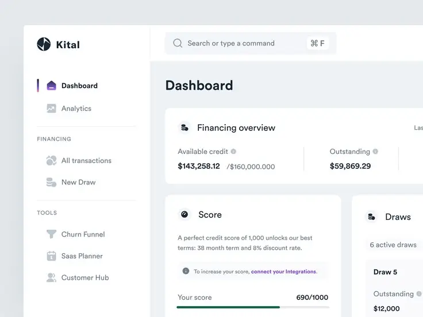This screenshot has width=423, height=317.
Task: Click the Score card title
Action: click(210, 215)
